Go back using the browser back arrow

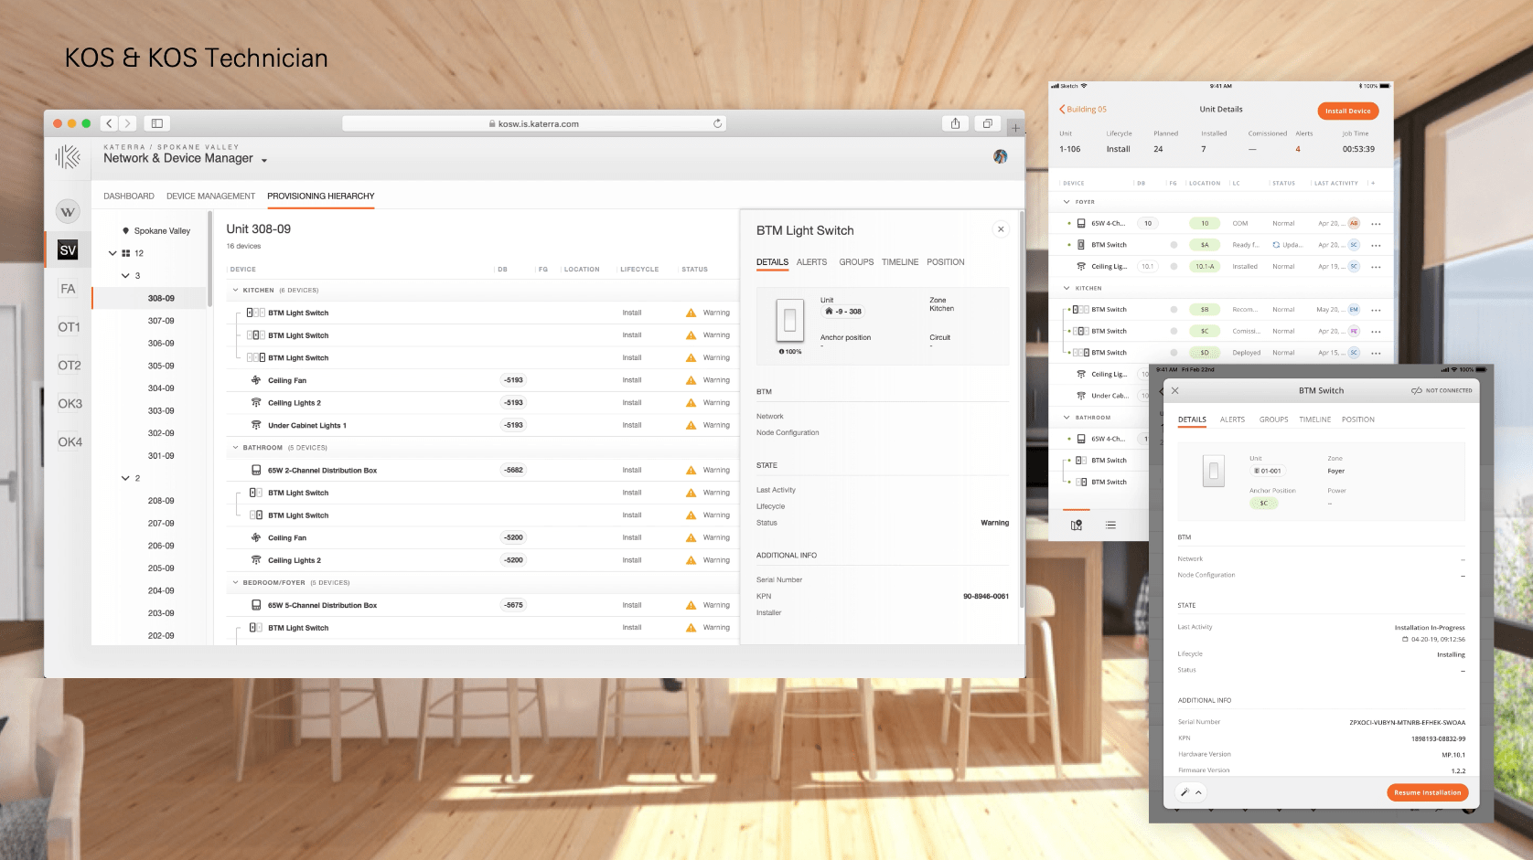(x=109, y=123)
